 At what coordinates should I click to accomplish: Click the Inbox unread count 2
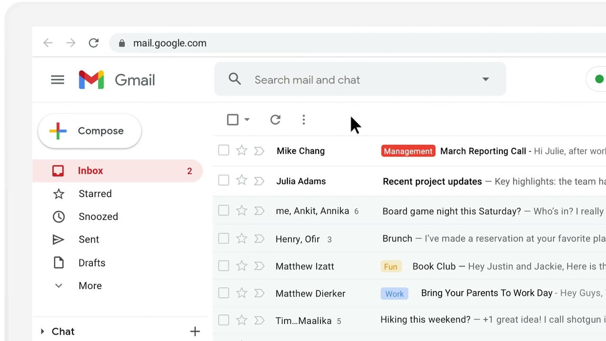(189, 171)
